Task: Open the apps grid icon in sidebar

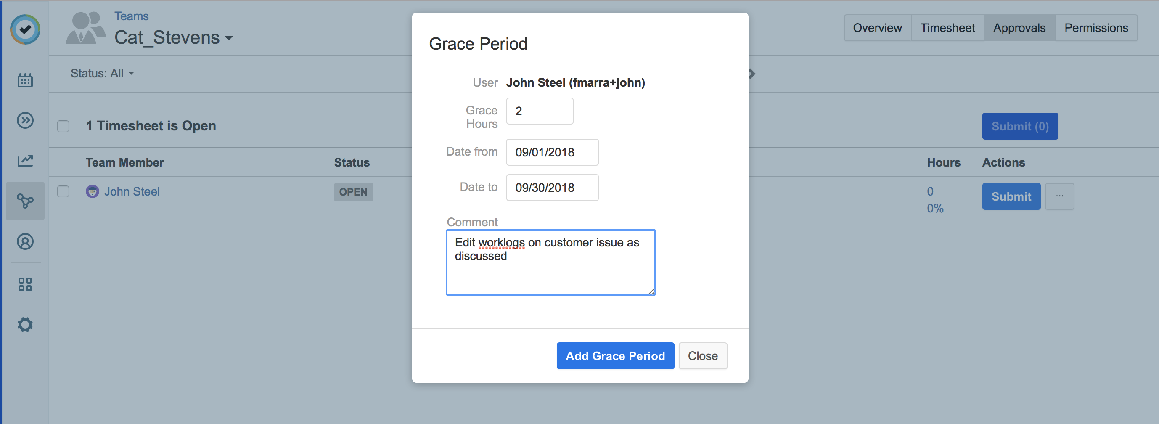Action: tap(25, 284)
